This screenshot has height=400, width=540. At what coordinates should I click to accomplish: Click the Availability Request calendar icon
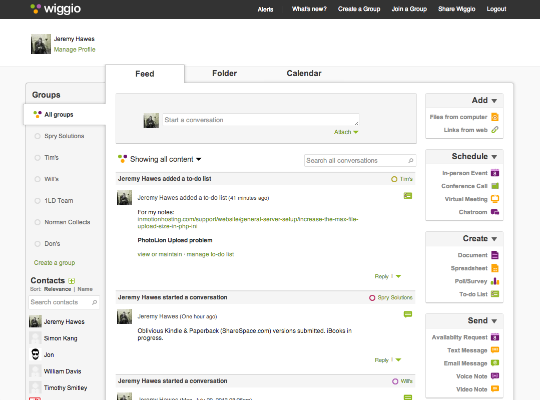[495, 337]
